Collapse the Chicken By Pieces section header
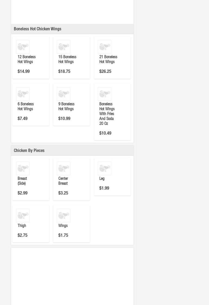 (x=29, y=151)
